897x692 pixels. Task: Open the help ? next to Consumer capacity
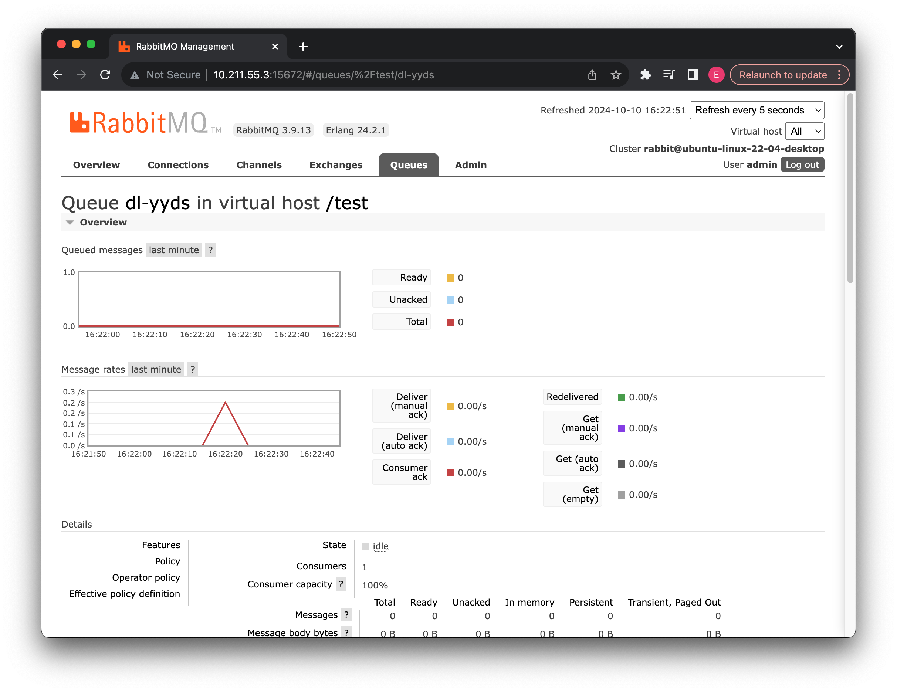[x=341, y=584]
